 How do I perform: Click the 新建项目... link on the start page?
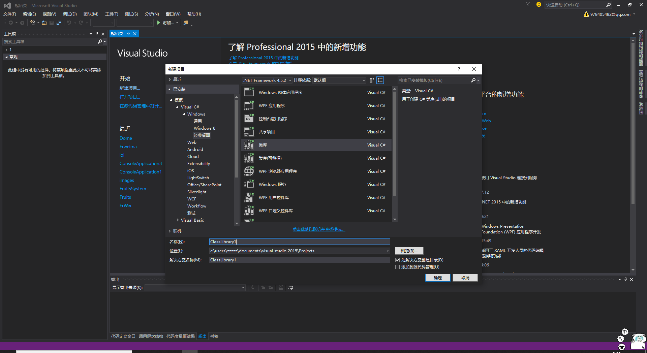[x=130, y=88]
